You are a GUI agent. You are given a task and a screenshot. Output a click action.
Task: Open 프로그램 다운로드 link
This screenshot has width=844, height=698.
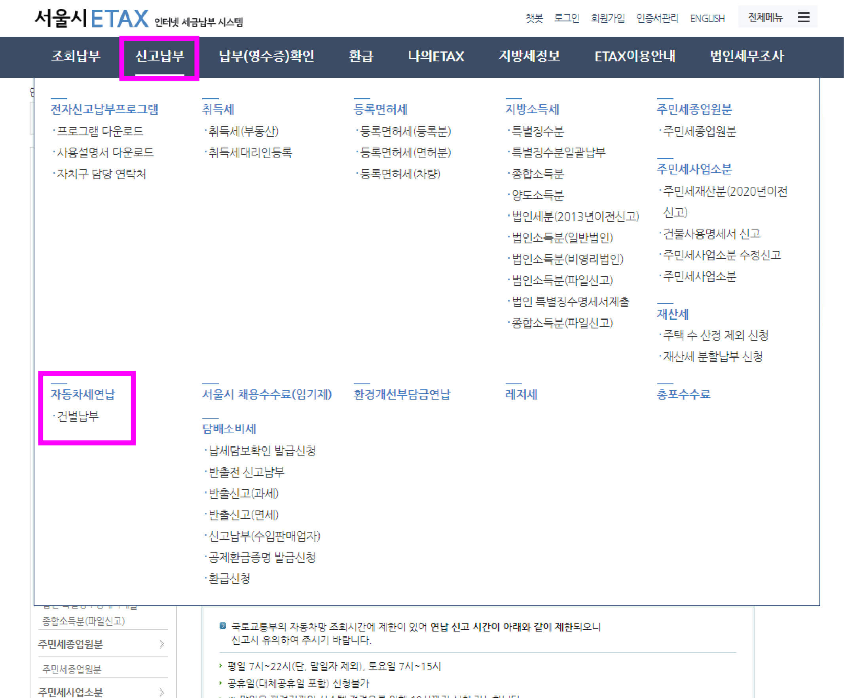point(100,131)
